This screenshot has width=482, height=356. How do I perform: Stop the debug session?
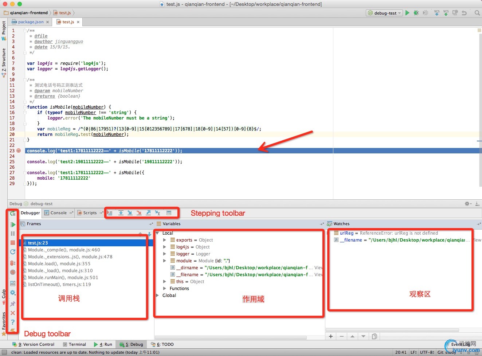point(13,243)
